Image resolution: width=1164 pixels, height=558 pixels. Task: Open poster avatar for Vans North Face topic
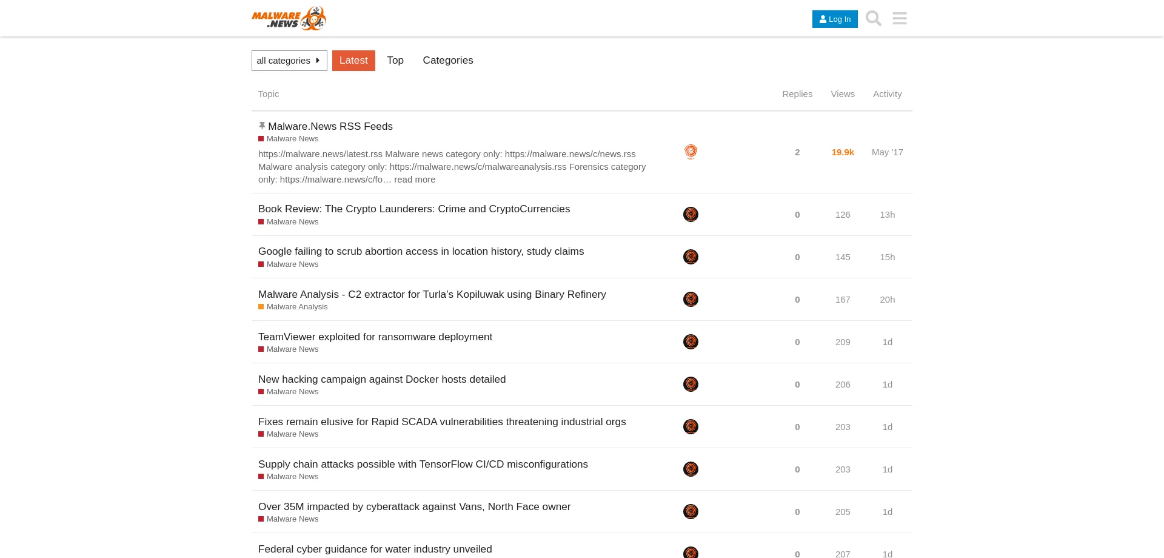691,512
